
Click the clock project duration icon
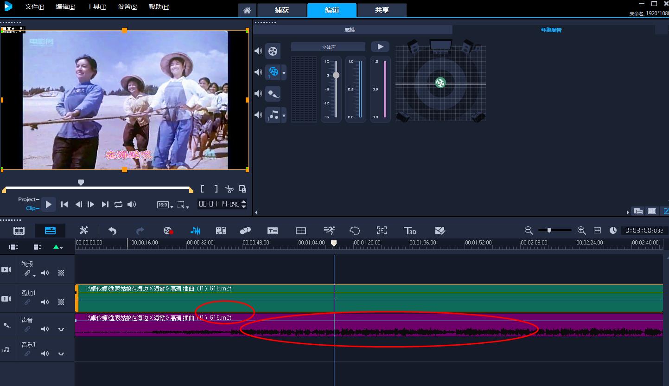pyautogui.click(x=613, y=230)
